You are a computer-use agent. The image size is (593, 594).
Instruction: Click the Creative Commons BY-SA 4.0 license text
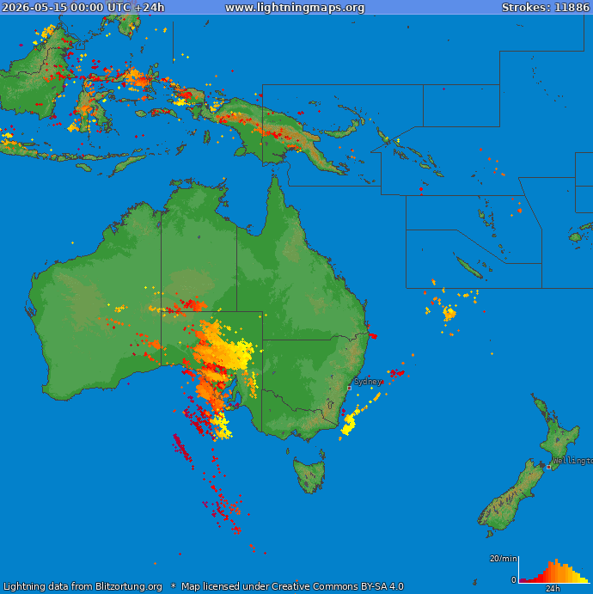(x=292, y=586)
